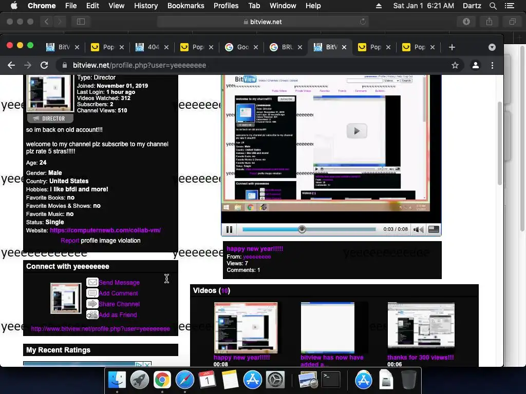Viewport: 526px width, 394px height.
Task: Open Chrome's tab search dropdown arrow
Action: [492, 47]
